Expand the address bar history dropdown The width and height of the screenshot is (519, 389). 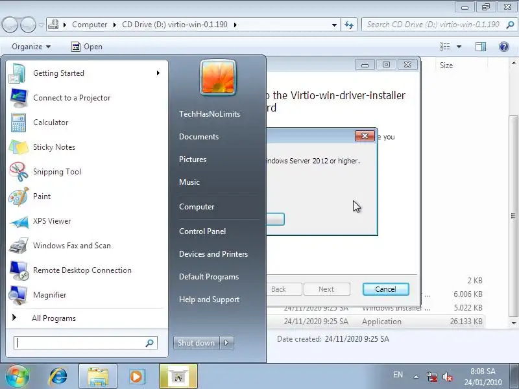coord(334,25)
